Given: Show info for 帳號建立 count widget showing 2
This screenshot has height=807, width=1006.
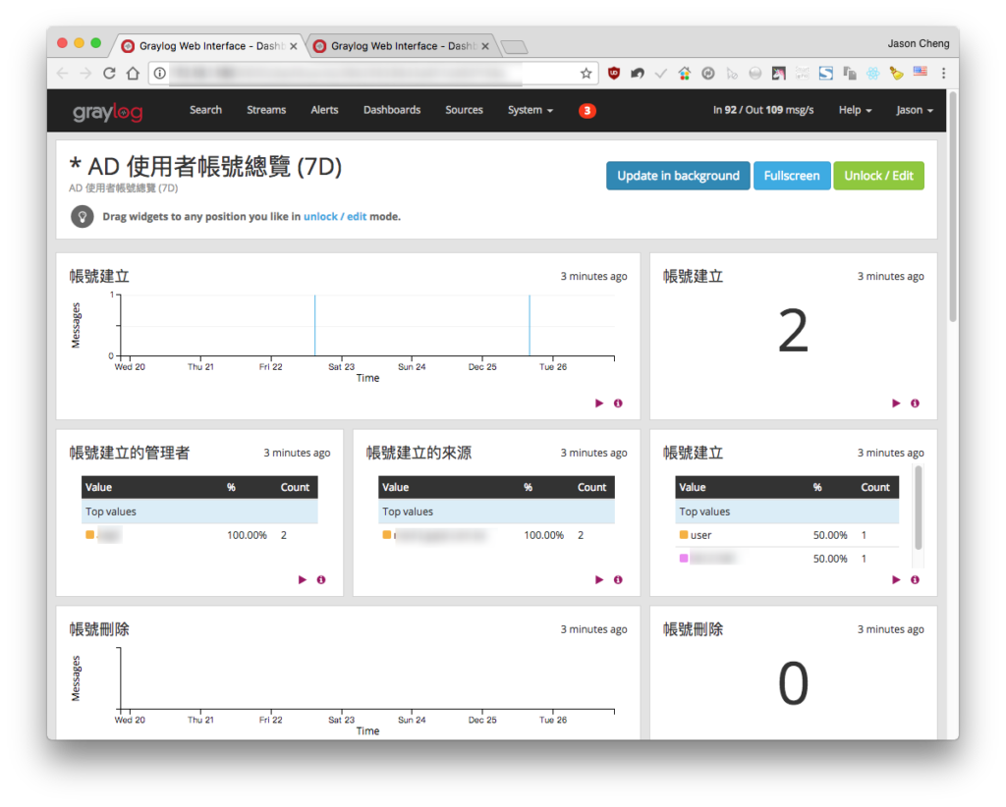Looking at the screenshot, I should tap(915, 403).
